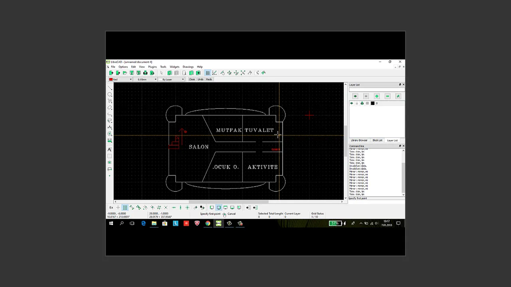Open the line width 0.05mm dropdown
This screenshot has height=287, width=511.
click(x=145, y=79)
